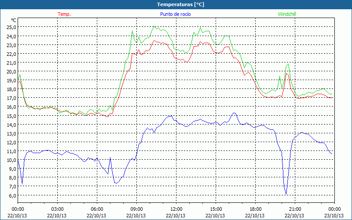Click the 22,0 y-axis value

pos(11,54)
